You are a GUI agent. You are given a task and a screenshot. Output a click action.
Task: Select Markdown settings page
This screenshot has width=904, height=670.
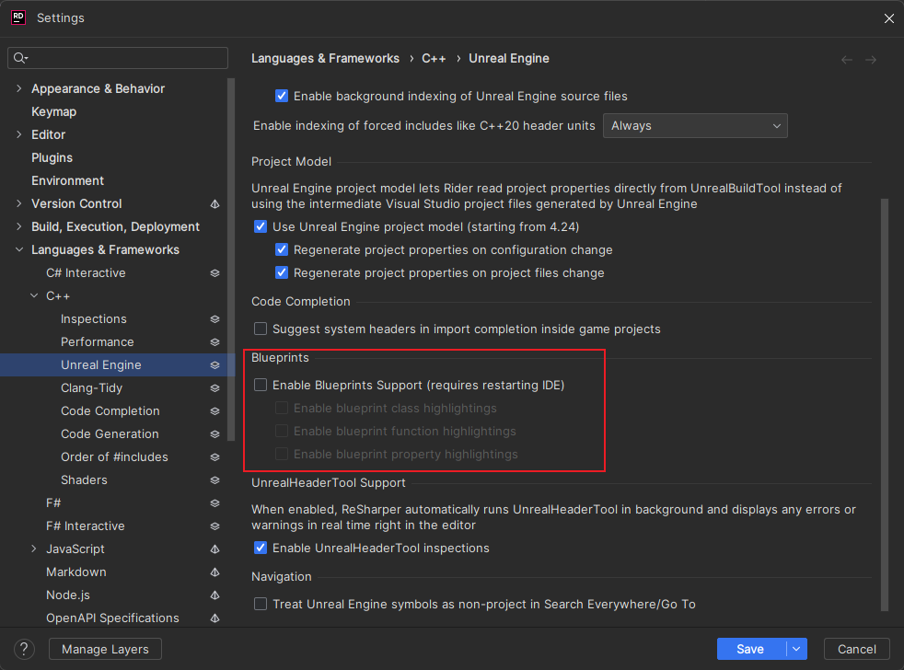click(76, 572)
